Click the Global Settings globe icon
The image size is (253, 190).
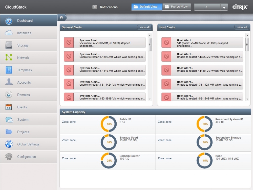[9, 144]
